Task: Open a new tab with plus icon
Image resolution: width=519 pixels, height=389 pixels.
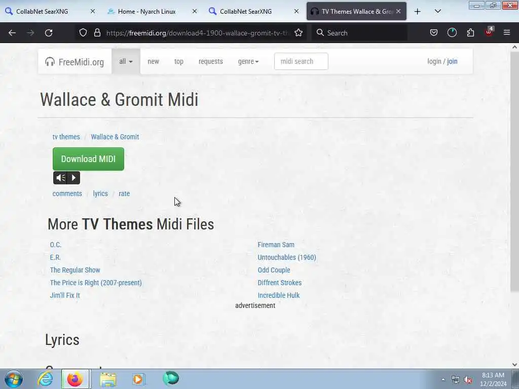Action: click(418, 12)
